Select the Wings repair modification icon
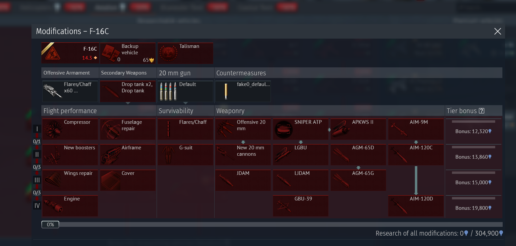 pos(53,180)
